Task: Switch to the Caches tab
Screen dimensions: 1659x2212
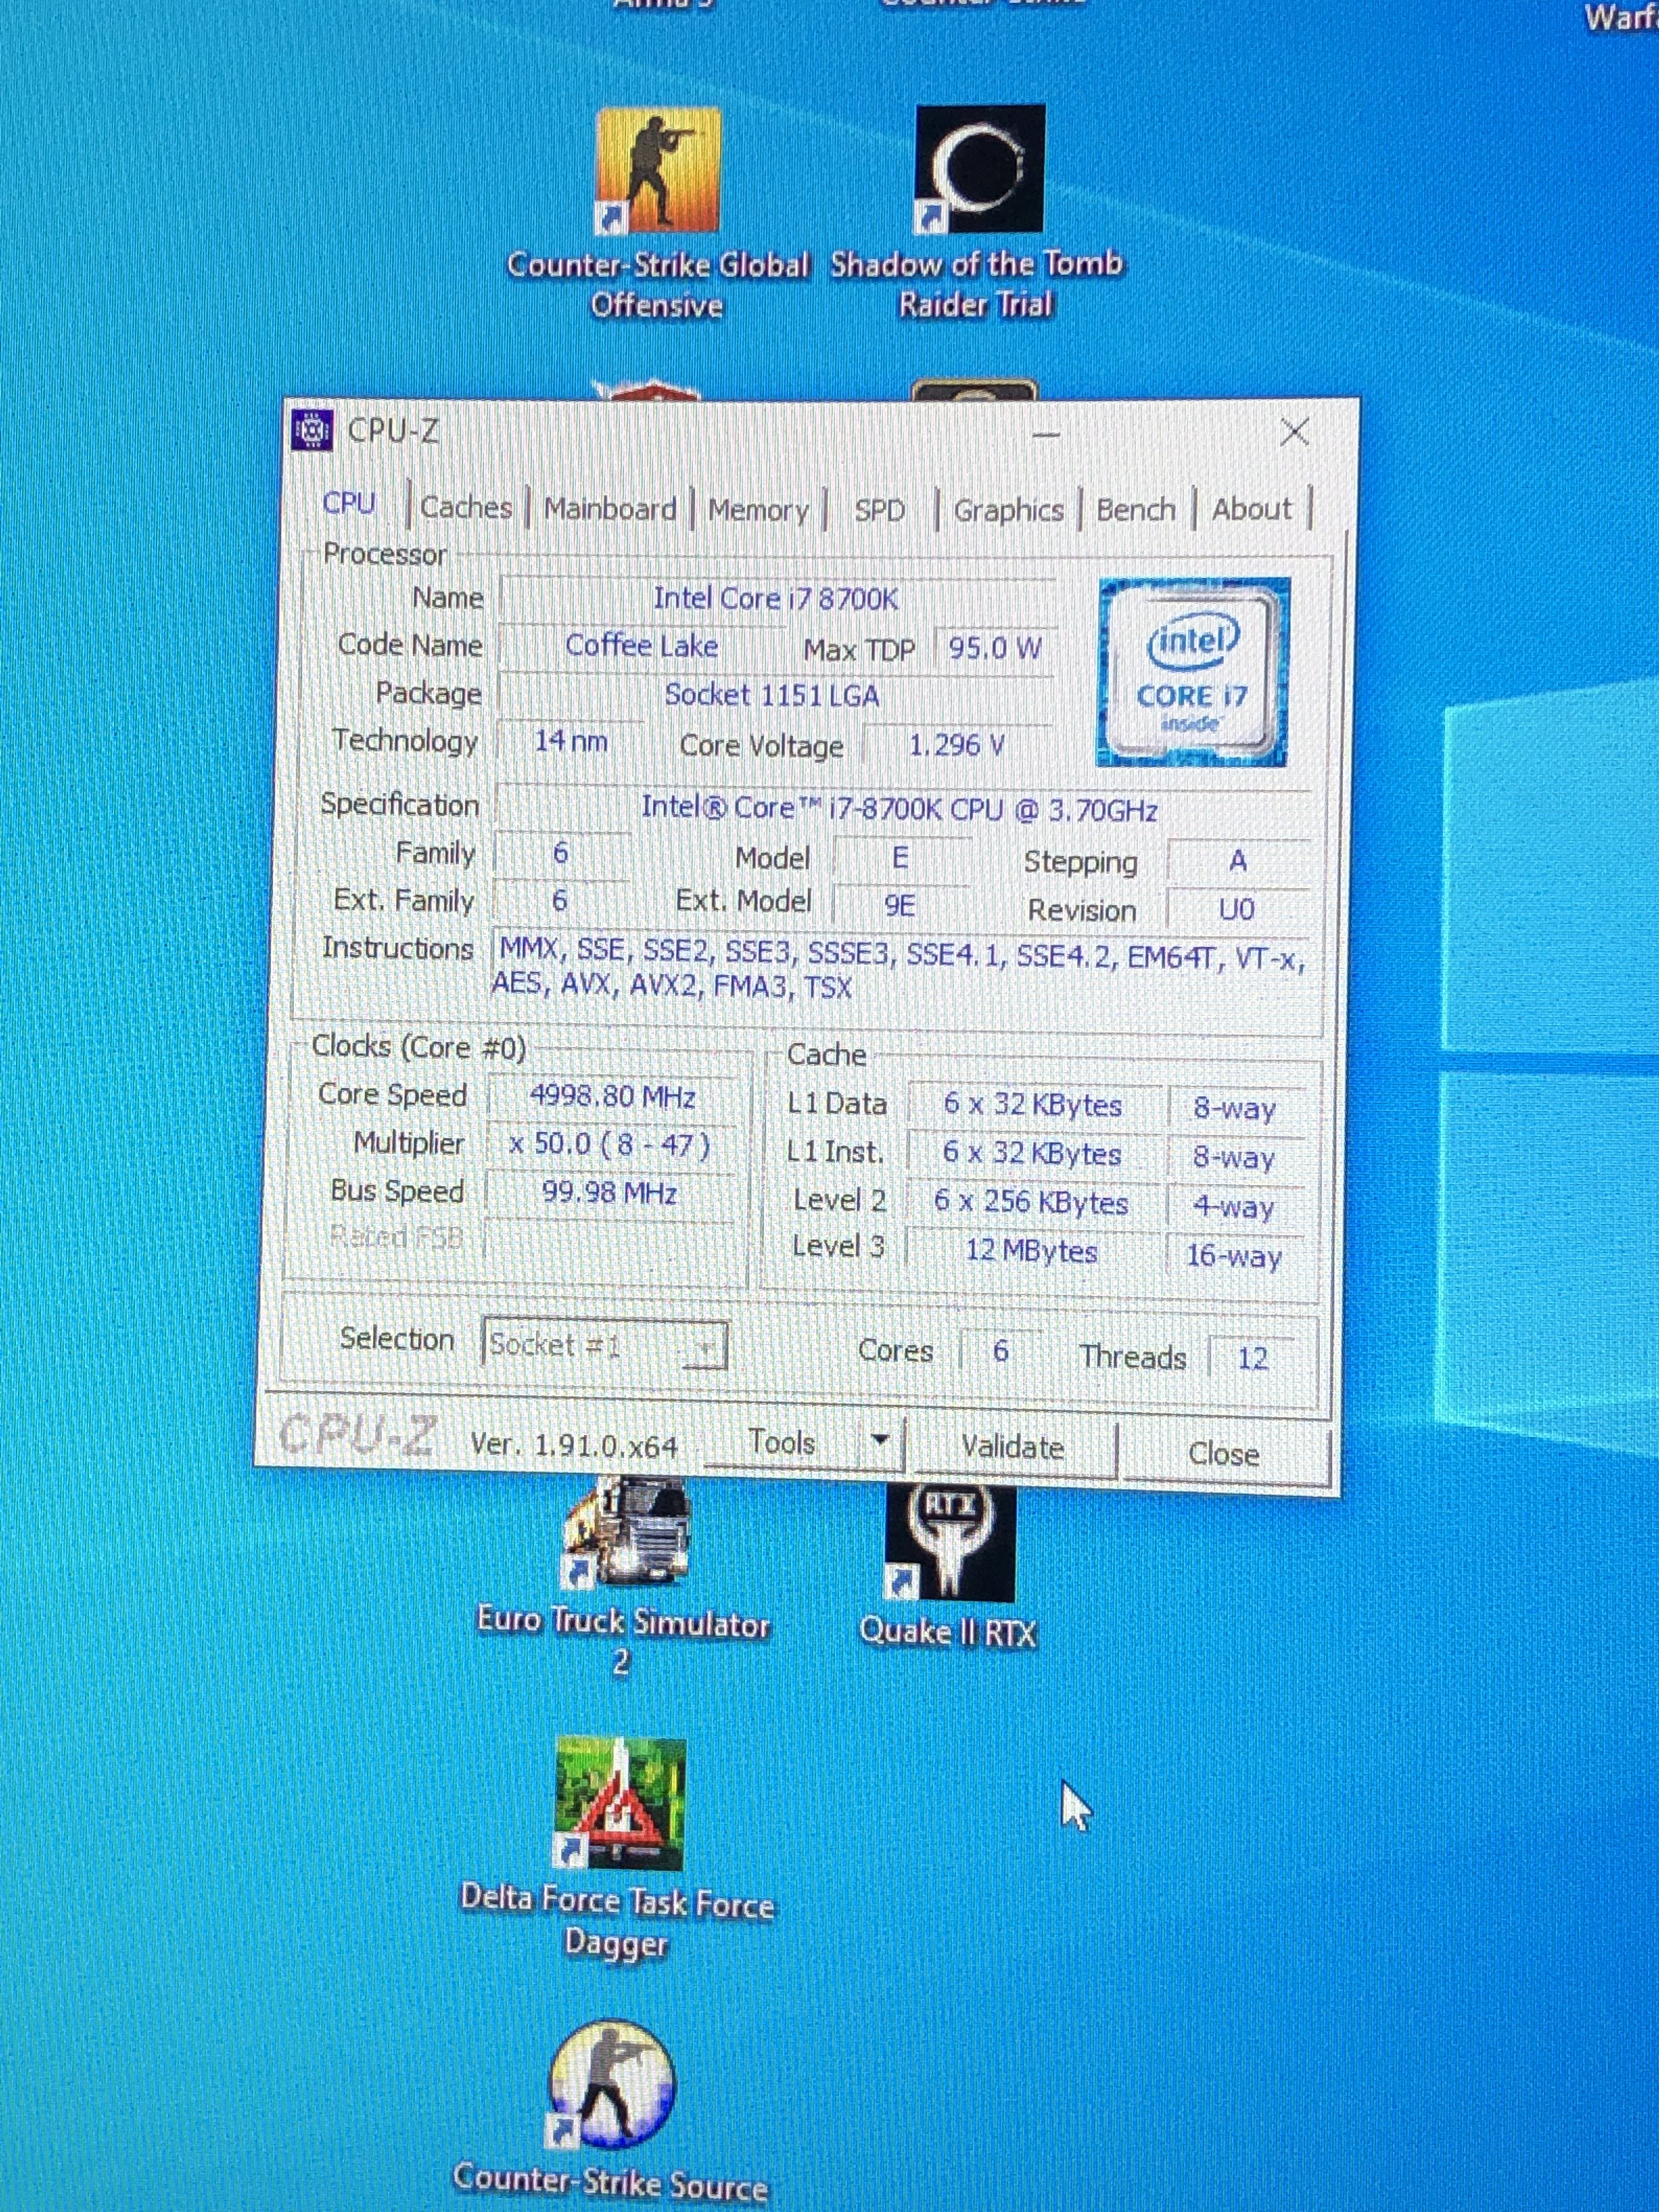Action: click(x=465, y=507)
